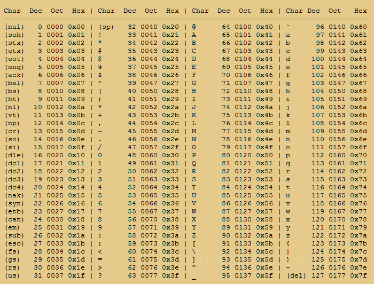Click the (nul) character entry
Image resolution: width=374 pixels, height=284 pixels.
[14, 27]
